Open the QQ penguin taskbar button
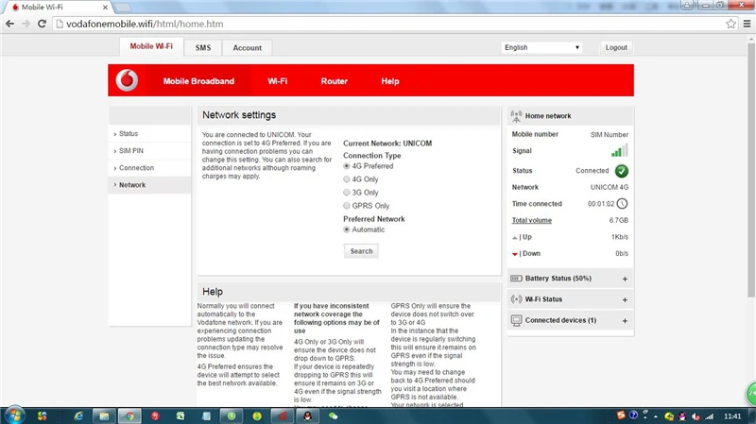 [x=307, y=416]
